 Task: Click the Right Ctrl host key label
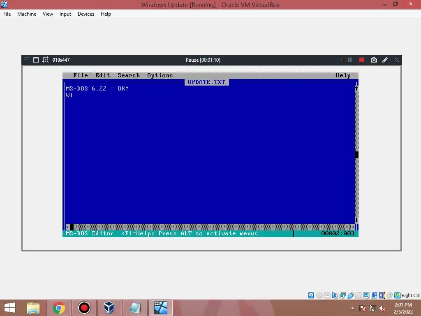pos(411,295)
